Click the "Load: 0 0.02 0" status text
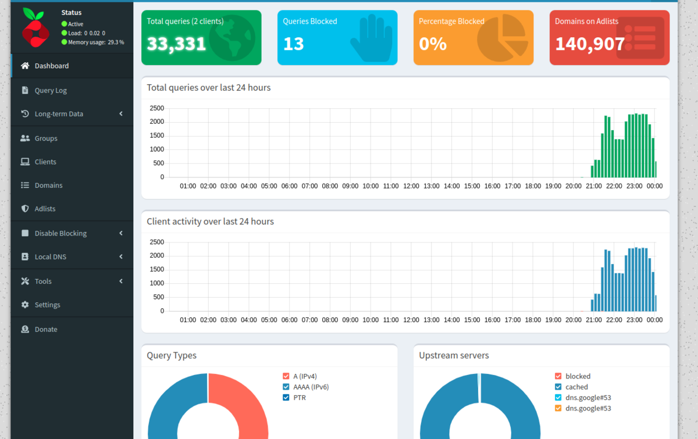Image resolution: width=698 pixels, height=439 pixels. click(x=87, y=33)
